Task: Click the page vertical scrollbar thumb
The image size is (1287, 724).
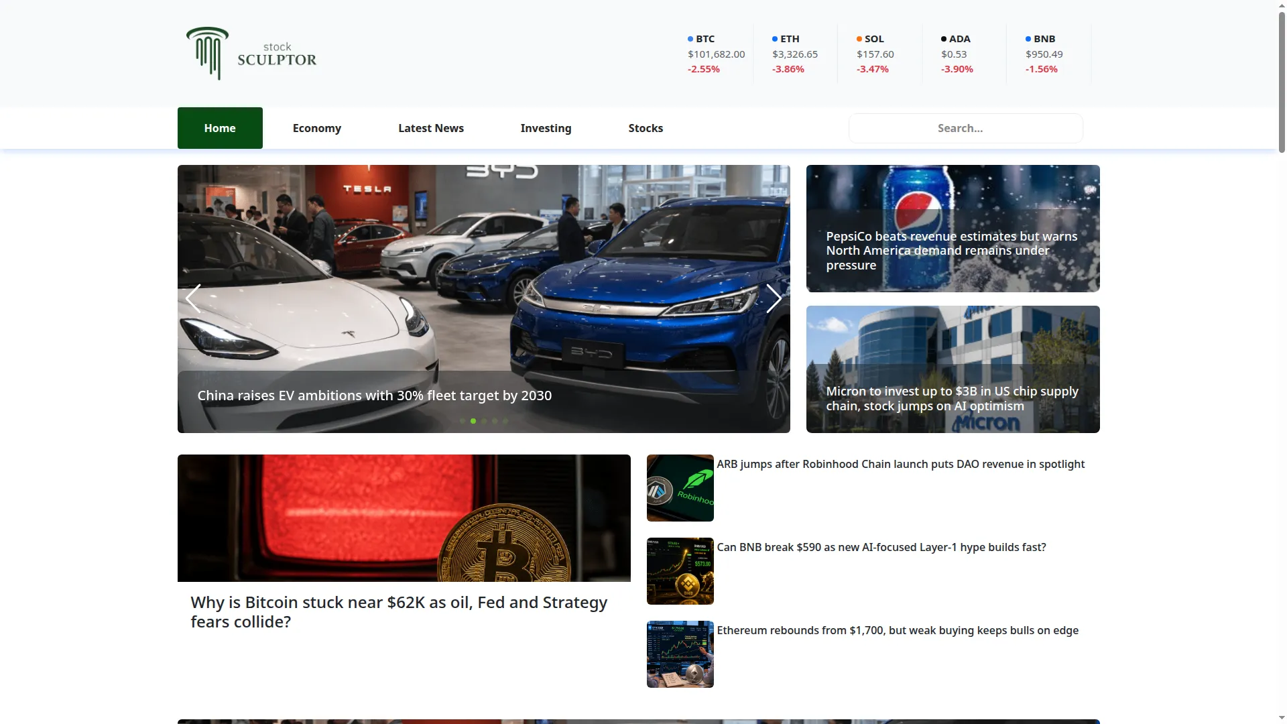Action: click(x=1282, y=82)
